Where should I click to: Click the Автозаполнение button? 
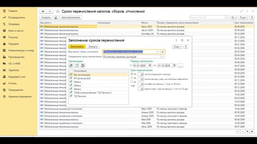coord(71,18)
